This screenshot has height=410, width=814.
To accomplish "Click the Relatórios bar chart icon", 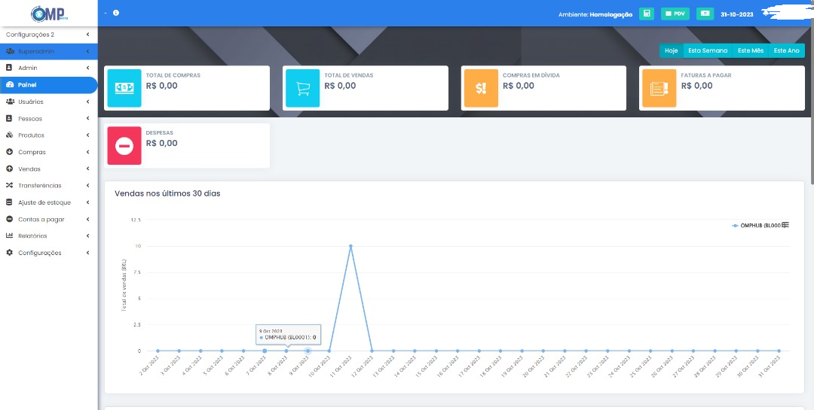I will (9, 235).
